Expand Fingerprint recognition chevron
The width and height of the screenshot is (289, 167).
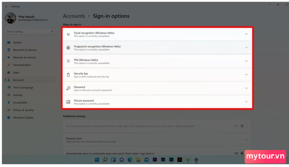[x=246, y=47]
